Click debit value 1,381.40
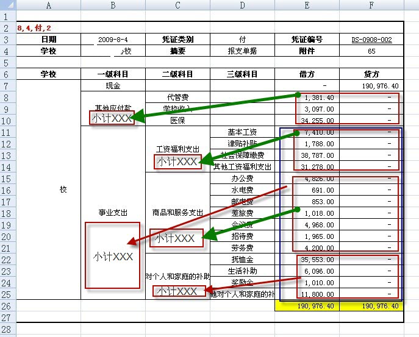419x337 pixels. [x=319, y=98]
